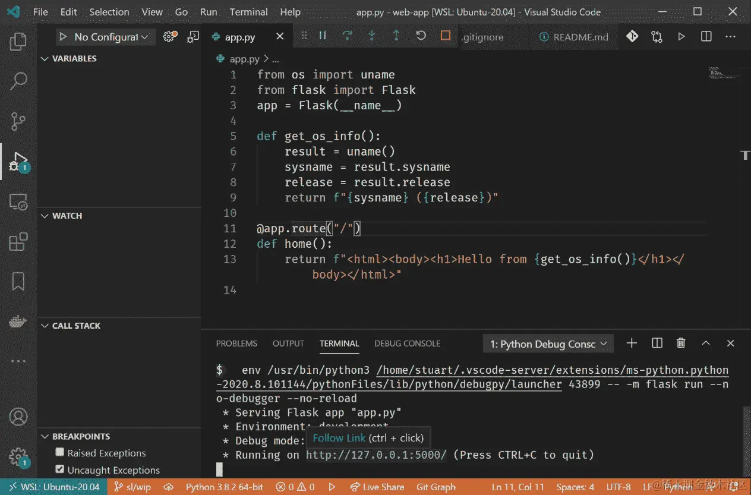
Task: Open Remote Explorer in activity bar
Action: pyautogui.click(x=18, y=202)
